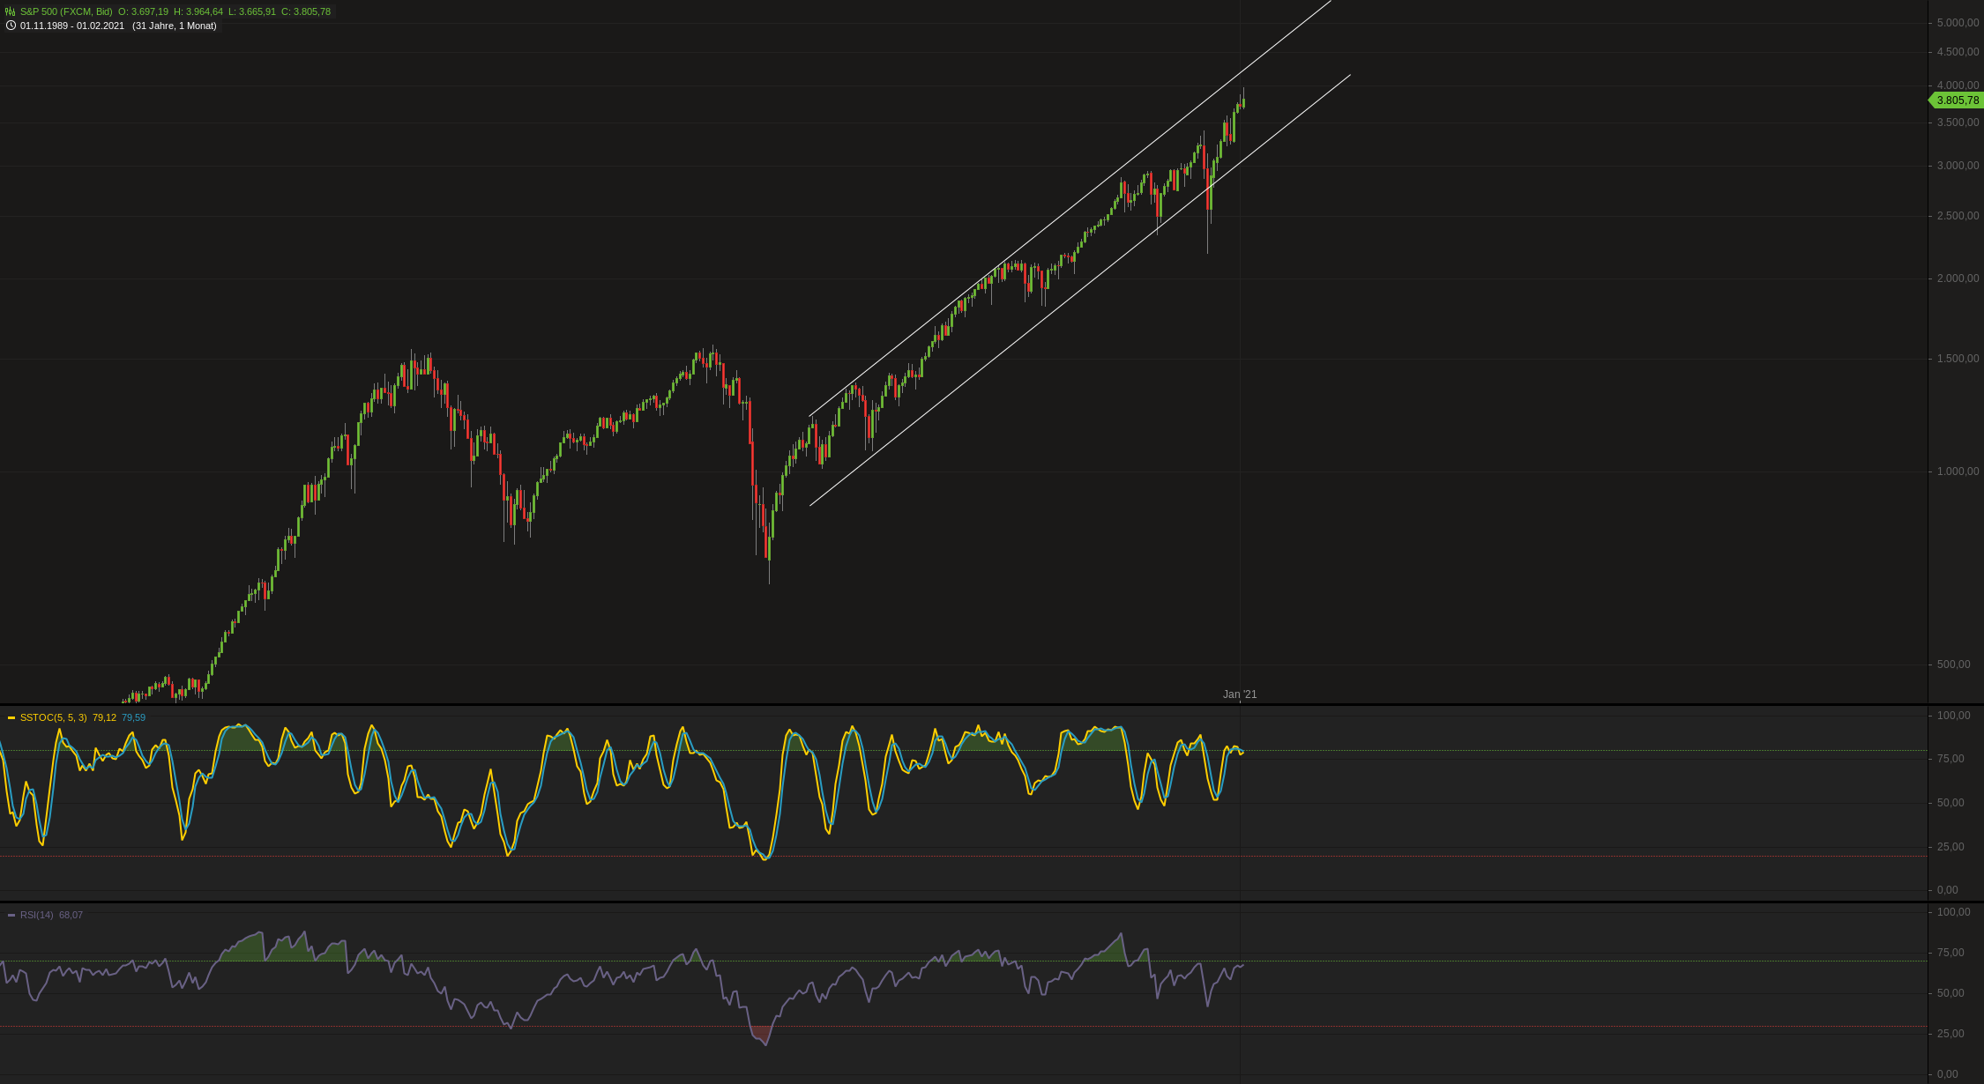Click the RSI(14) indicator label
1984x1084 pixels.
[37, 915]
